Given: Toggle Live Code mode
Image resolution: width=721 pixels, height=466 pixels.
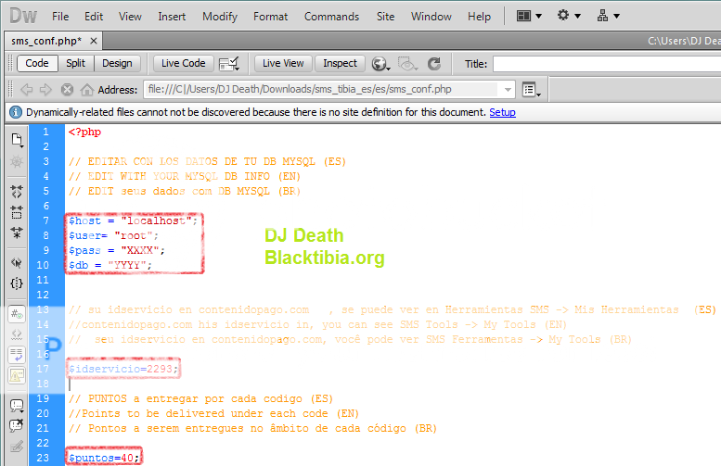Looking at the screenshot, I should click(183, 63).
